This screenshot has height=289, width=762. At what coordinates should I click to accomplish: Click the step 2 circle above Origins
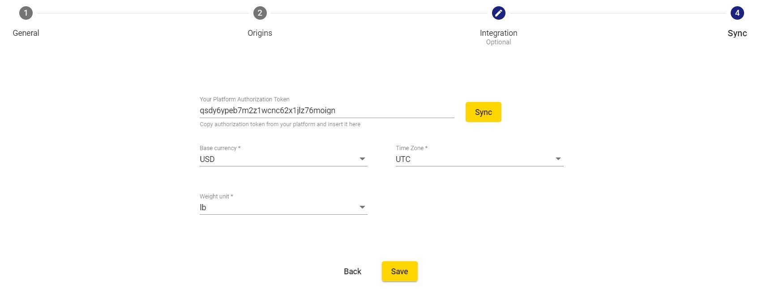(260, 13)
